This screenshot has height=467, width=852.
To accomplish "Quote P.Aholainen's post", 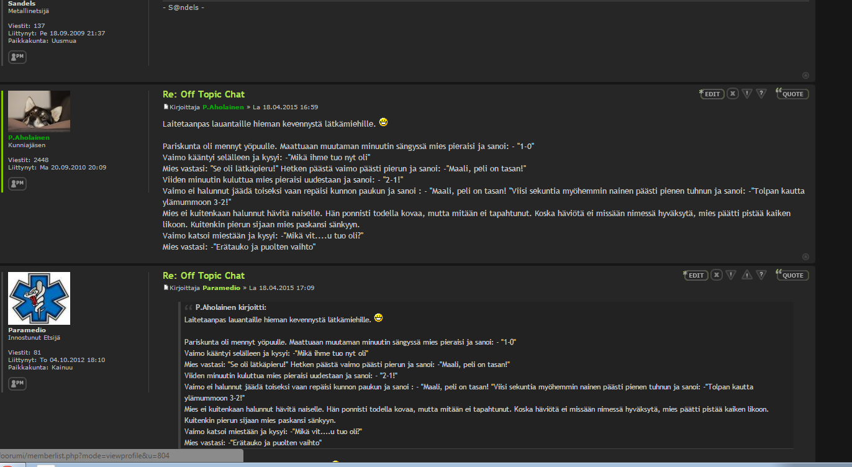I will tap(792, 94).
